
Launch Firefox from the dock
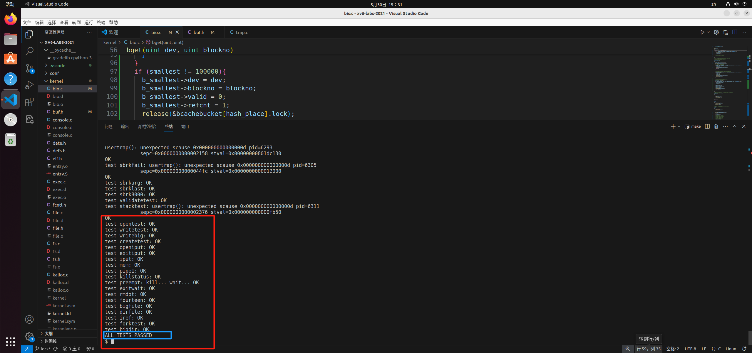(x=11, y=19)
